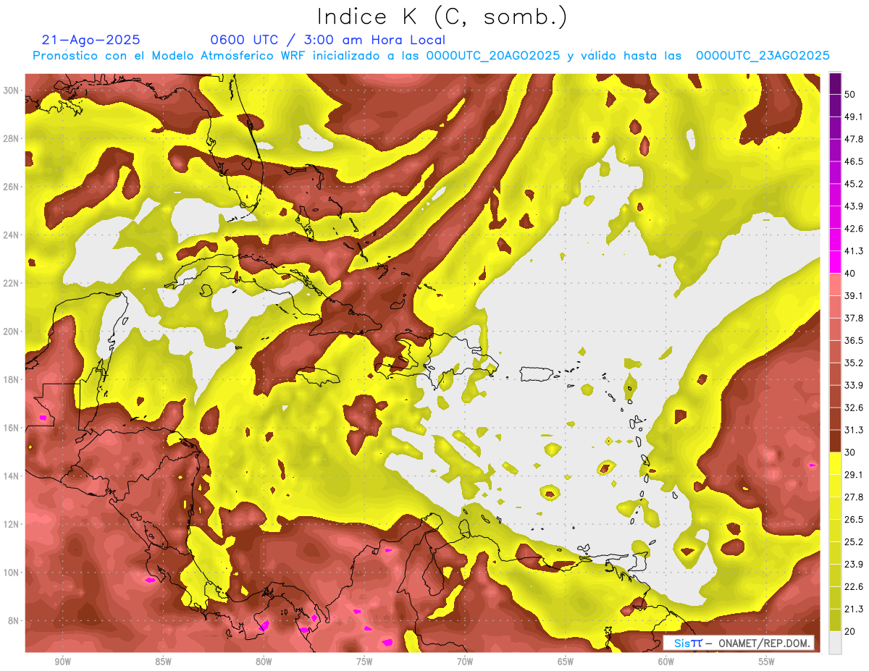869x671 pixels.
Task: Click the colorbar value '40'
Action: pyautogui.click(x=849, y=273)
